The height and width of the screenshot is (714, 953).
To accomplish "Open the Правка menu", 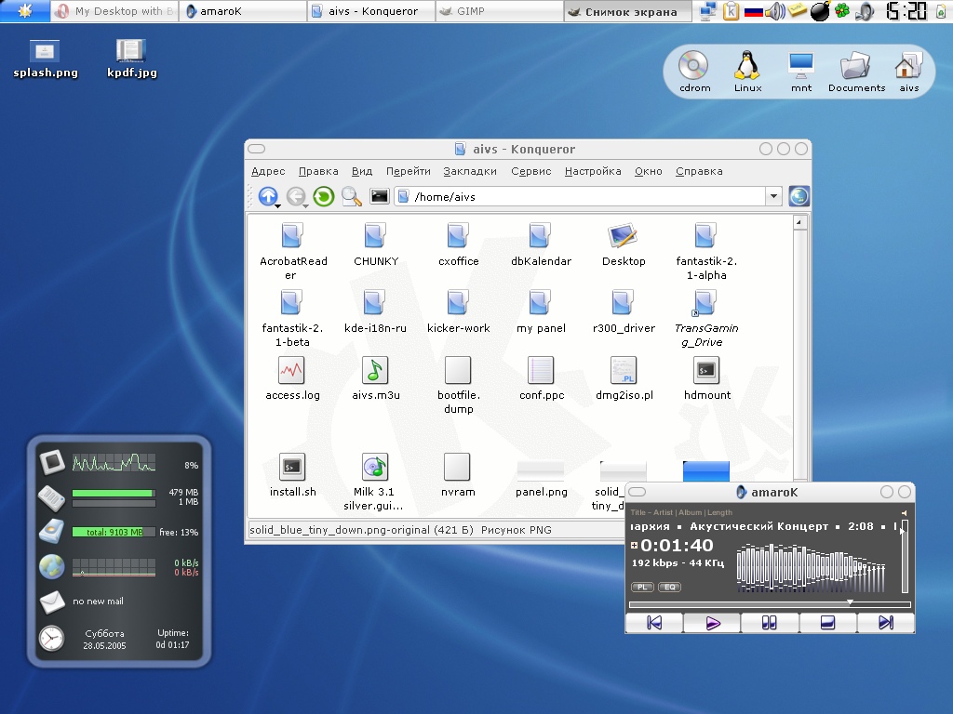I will pos(318,171).
